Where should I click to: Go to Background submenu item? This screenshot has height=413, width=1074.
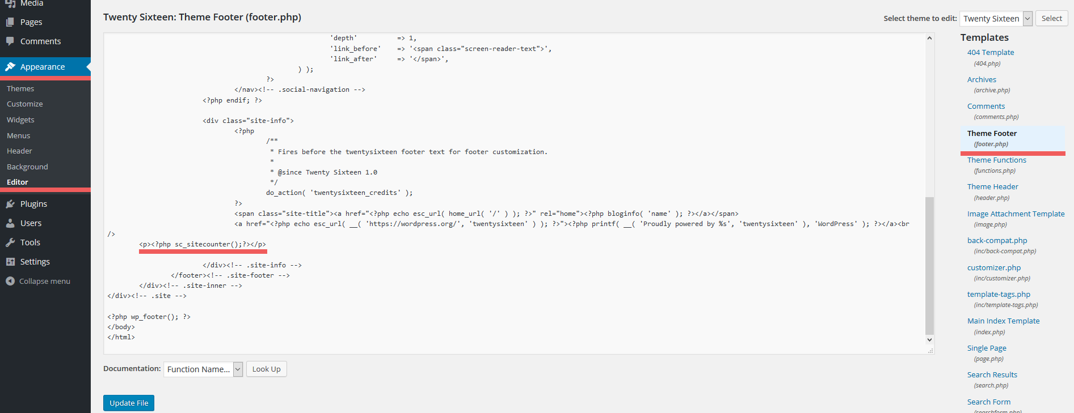click(x=27, y=167)
